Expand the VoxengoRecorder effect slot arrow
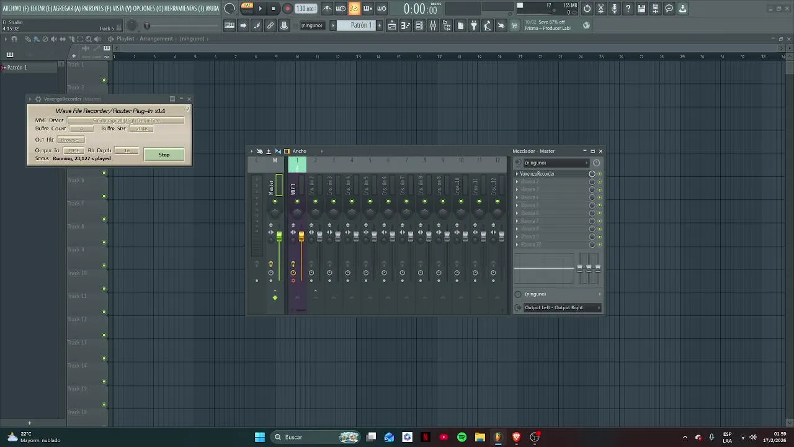 pyautogui.click(x=517, y=174)
